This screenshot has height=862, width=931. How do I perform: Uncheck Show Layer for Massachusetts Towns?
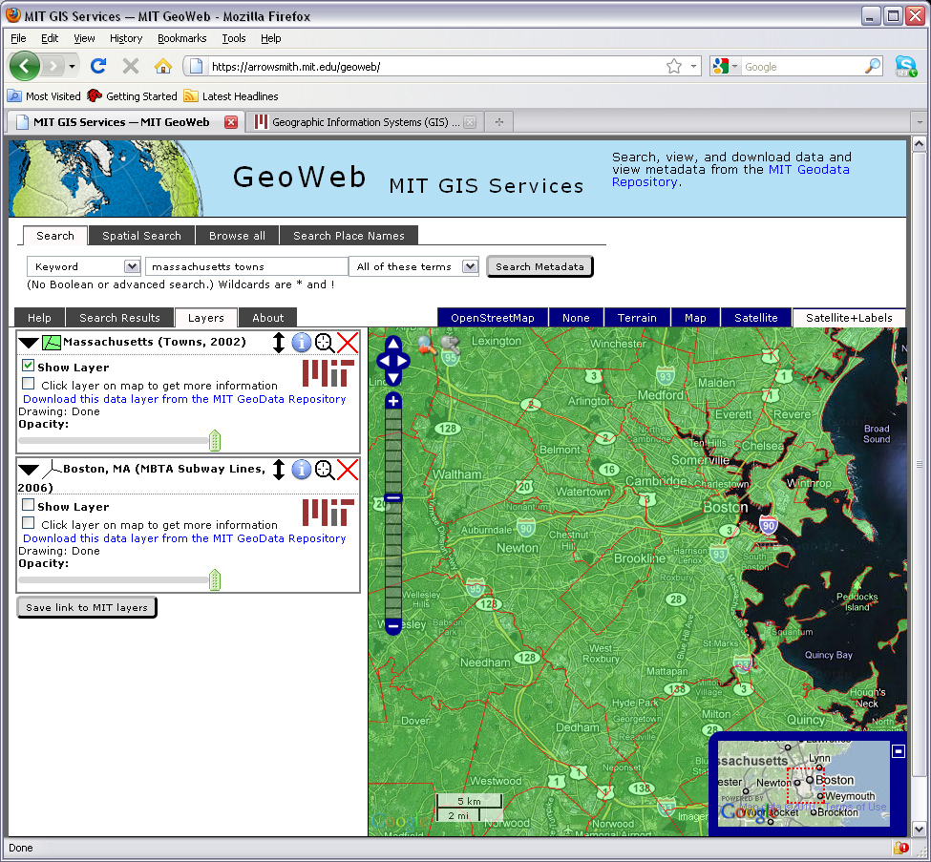pos(26,367)
